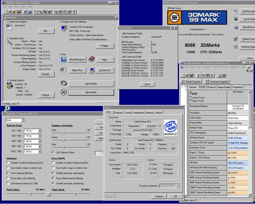Open the 800*600 refresh rate dropdown

pyautogui.click(x=40, y=146)
